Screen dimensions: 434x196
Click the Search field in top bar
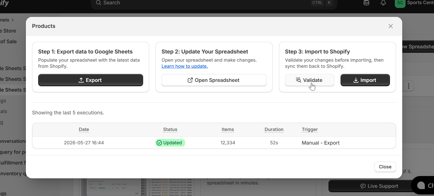tap(214, 3)
